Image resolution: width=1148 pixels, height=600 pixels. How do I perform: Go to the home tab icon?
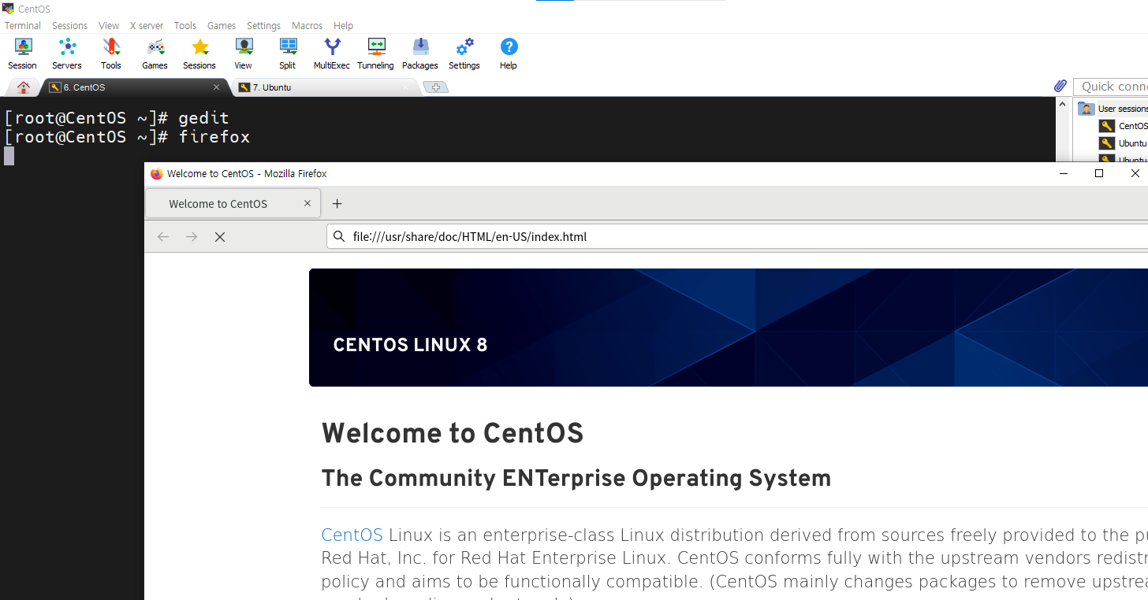(24, 87)
